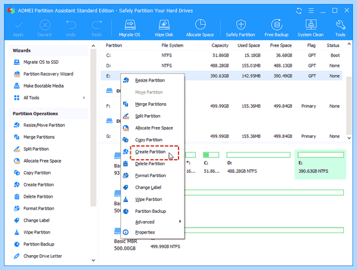Click the Partition column header

pos(114,45)
